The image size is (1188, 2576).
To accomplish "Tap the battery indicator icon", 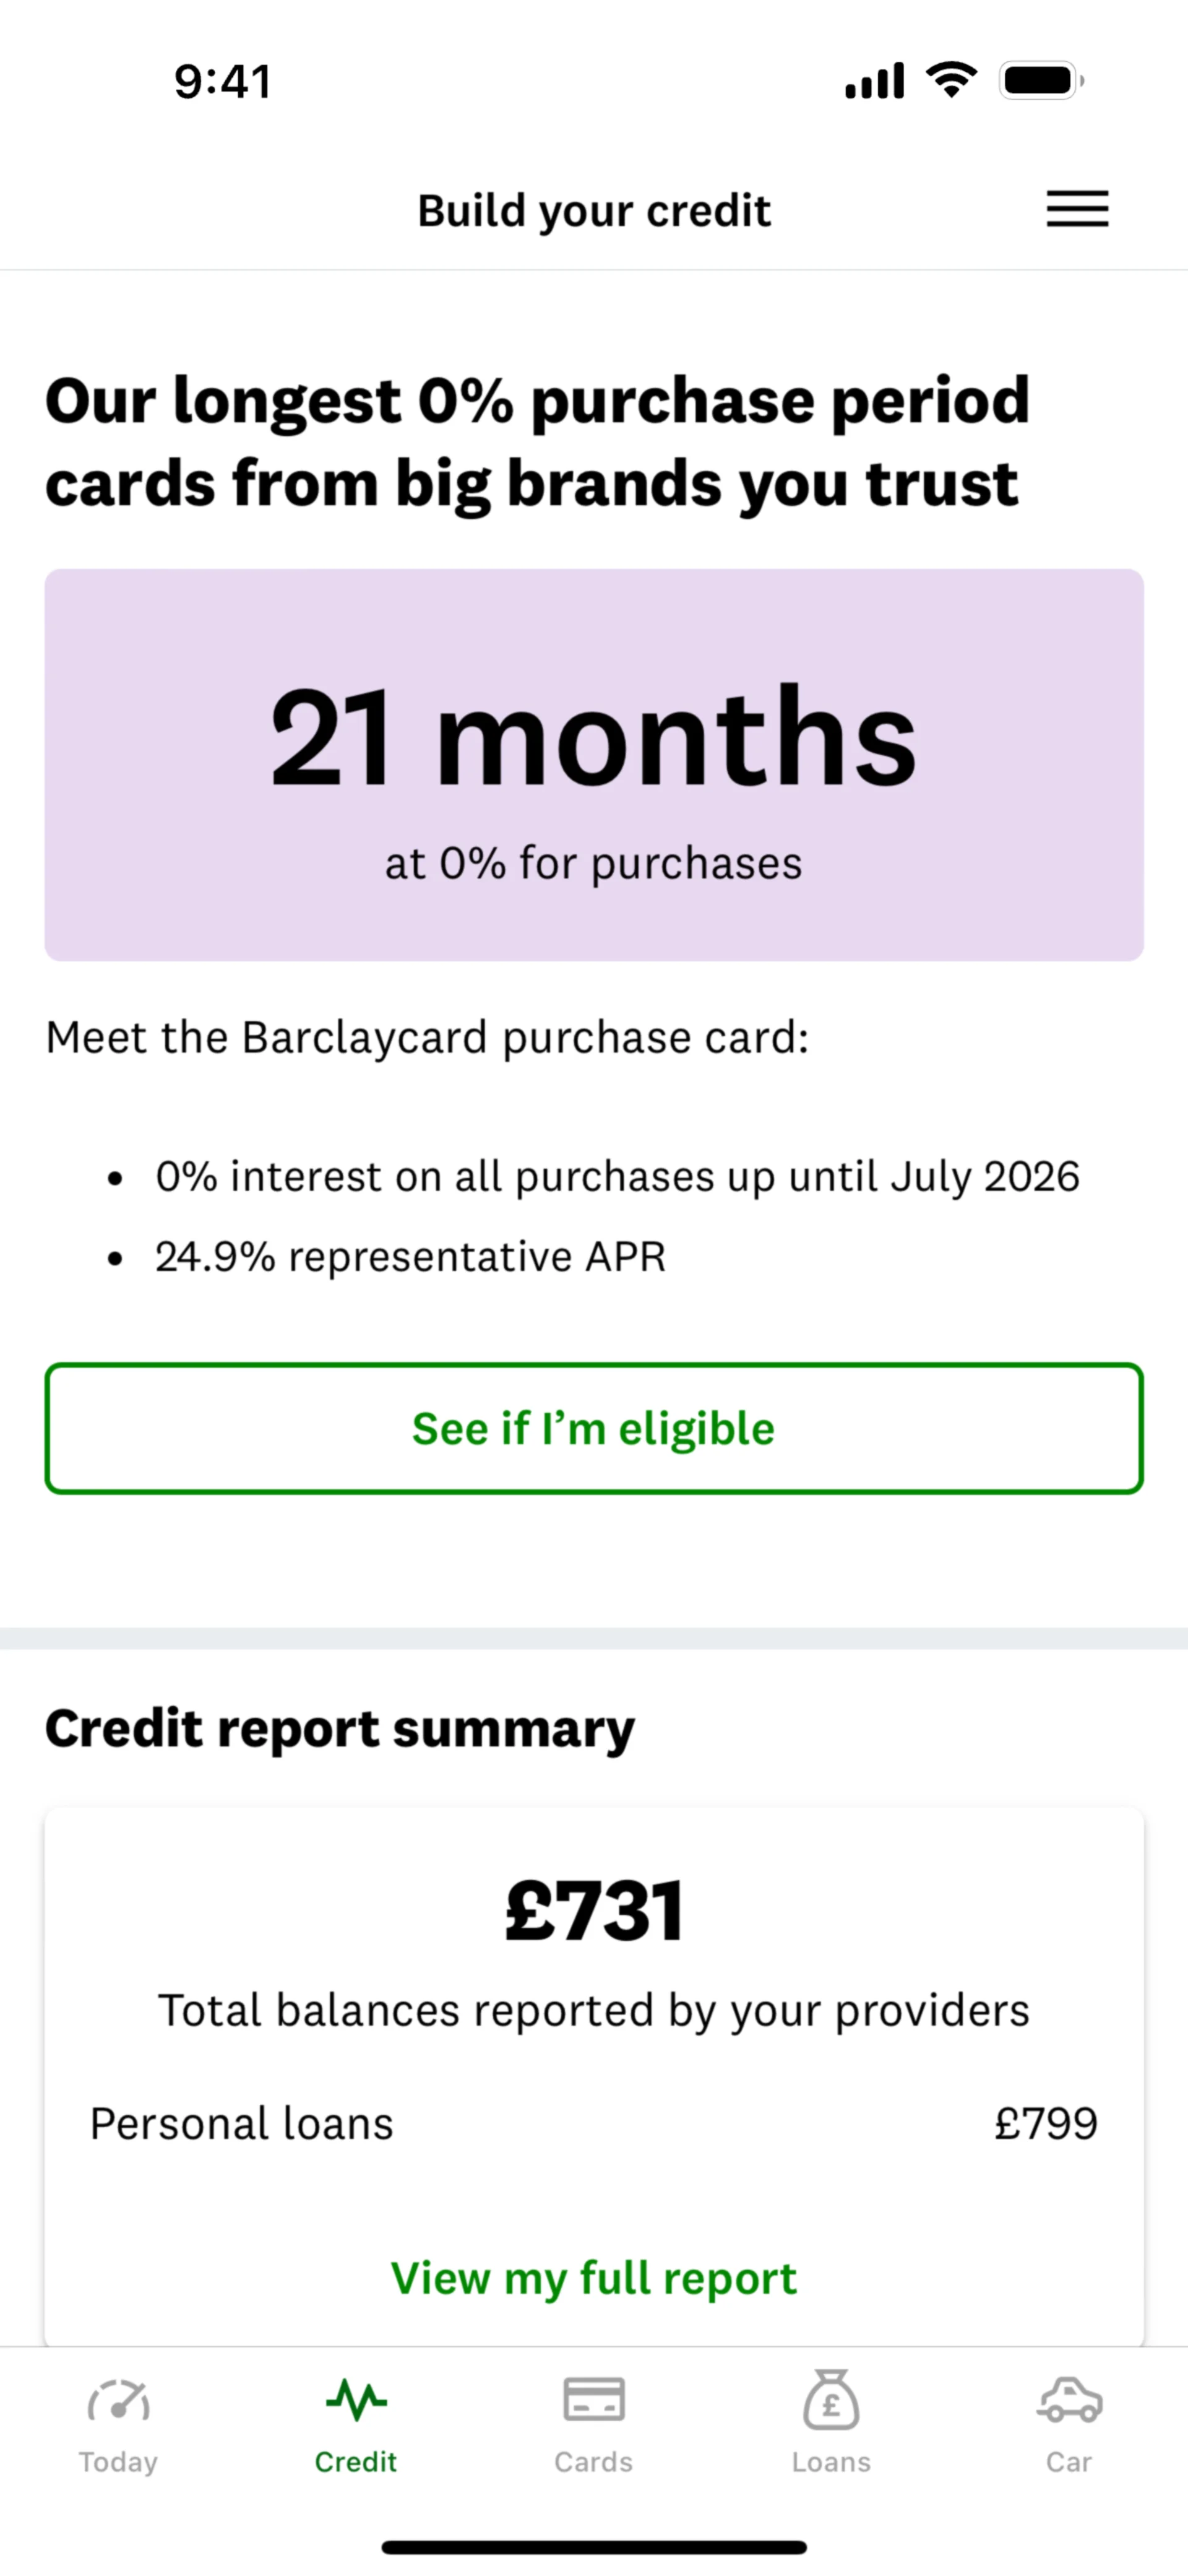I will pos(1041,80).
